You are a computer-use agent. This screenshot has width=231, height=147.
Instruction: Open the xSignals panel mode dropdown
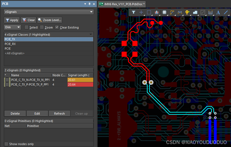click(x=49, y=12)
